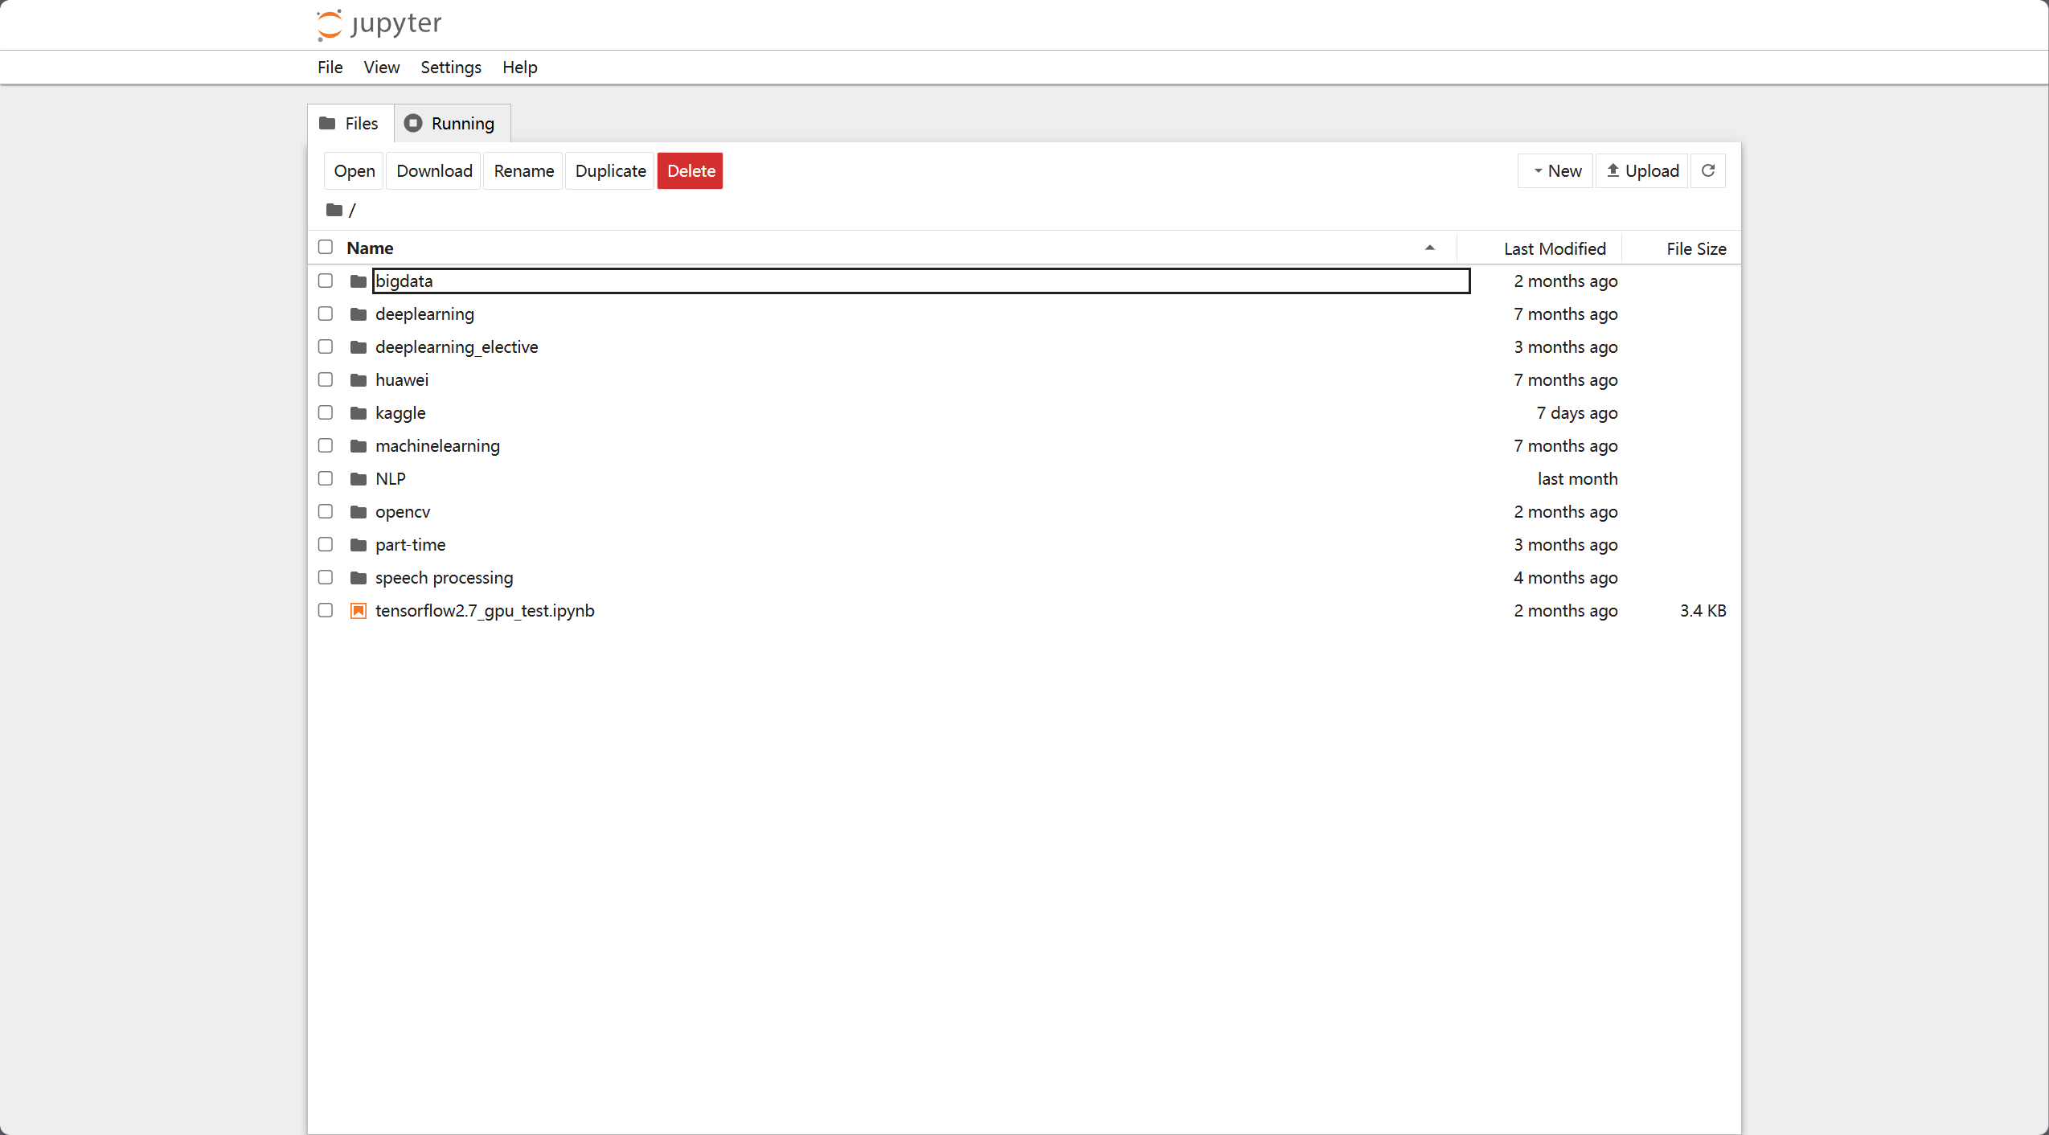Open the New dropdown

point(1555,170)
